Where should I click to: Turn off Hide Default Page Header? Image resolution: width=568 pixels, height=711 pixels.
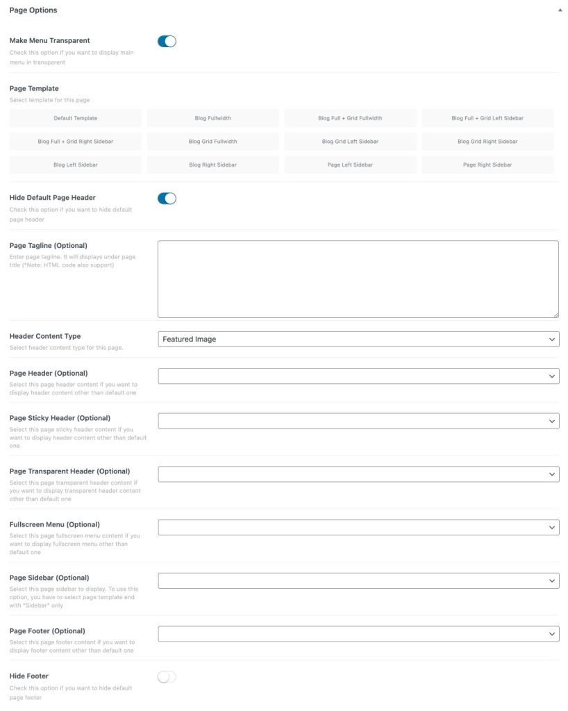(167, 198)
